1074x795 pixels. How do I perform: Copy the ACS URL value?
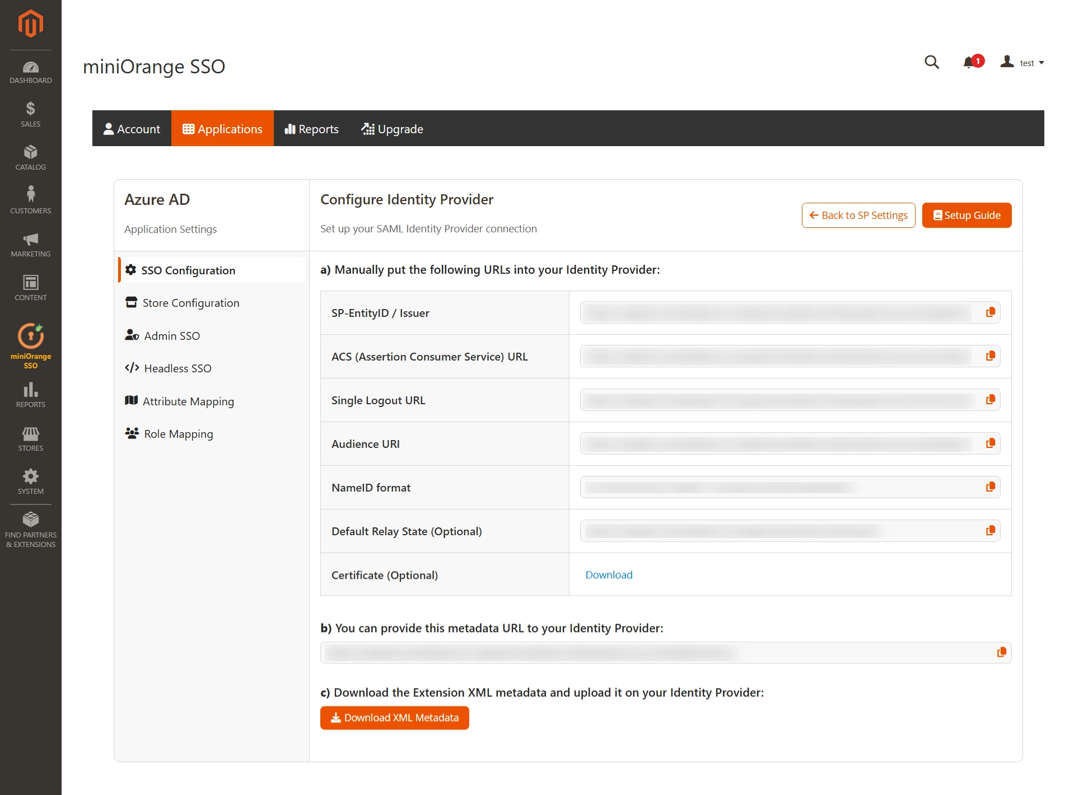coord(990,356)
